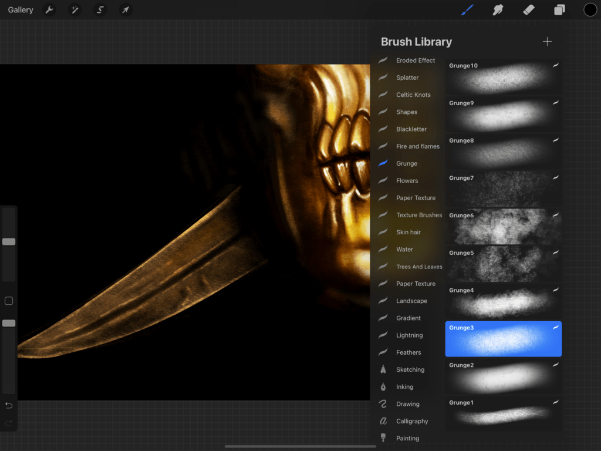Click the brush size slider handle
Screen dimensions: 601x451
[9, 241]
